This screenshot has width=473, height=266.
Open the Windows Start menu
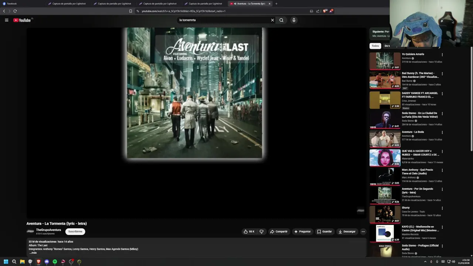[6, 262]
